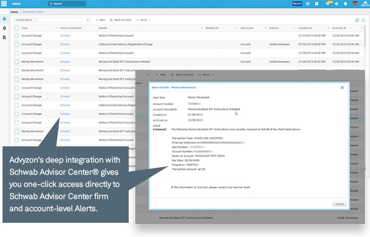Expand the More menu in toolbar
This screenshot has width=370, height=237.
(143, 20)
